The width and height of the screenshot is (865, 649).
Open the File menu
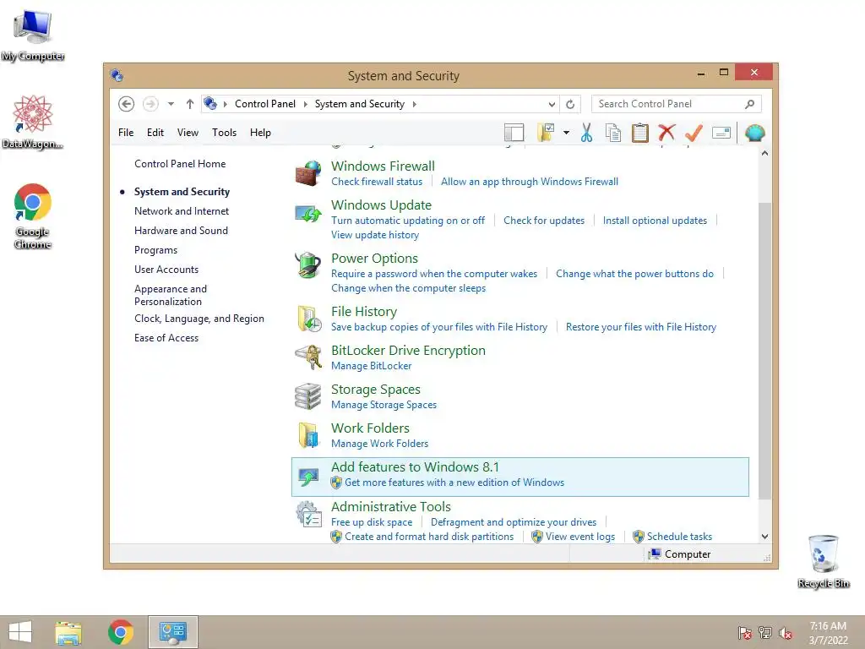tap(126, 133)
